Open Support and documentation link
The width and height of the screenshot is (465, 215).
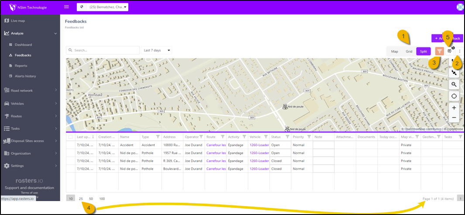(29, 188)
